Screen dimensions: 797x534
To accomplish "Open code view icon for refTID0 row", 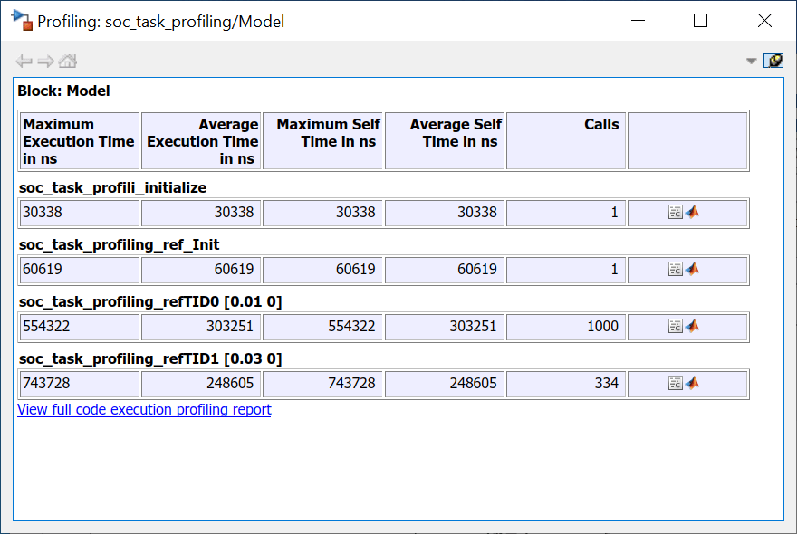I will click(675, 327).
